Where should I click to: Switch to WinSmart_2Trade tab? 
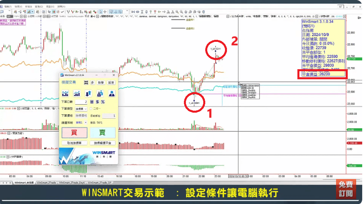pyautogui.click(x=46, y=183)
